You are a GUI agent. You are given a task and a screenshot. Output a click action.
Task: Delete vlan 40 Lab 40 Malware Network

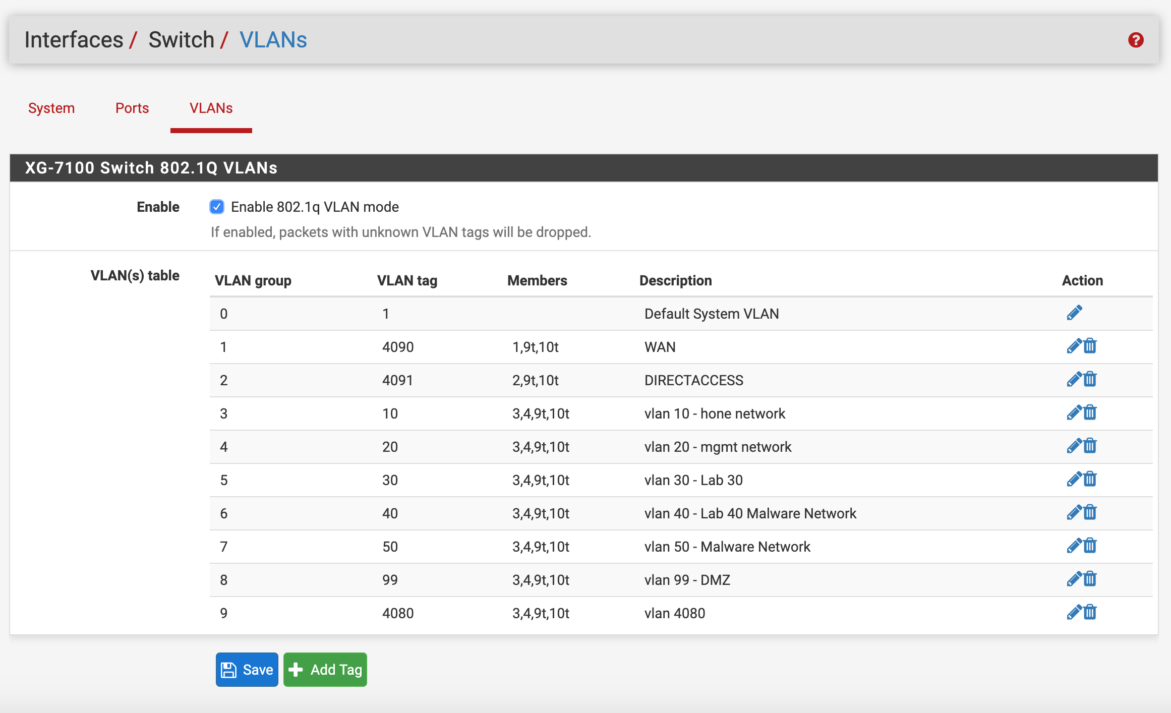pyautogui.click(x=1090, y=513)
